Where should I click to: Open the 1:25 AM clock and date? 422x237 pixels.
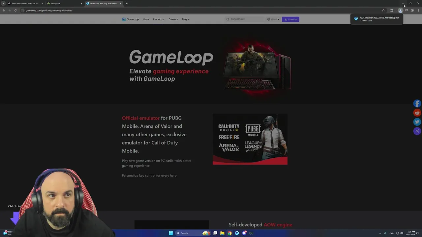tap(410, 233)
